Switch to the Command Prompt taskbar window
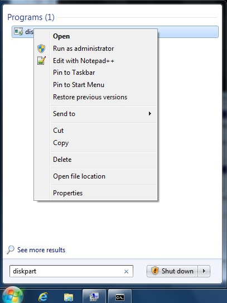 click(120, 297)
